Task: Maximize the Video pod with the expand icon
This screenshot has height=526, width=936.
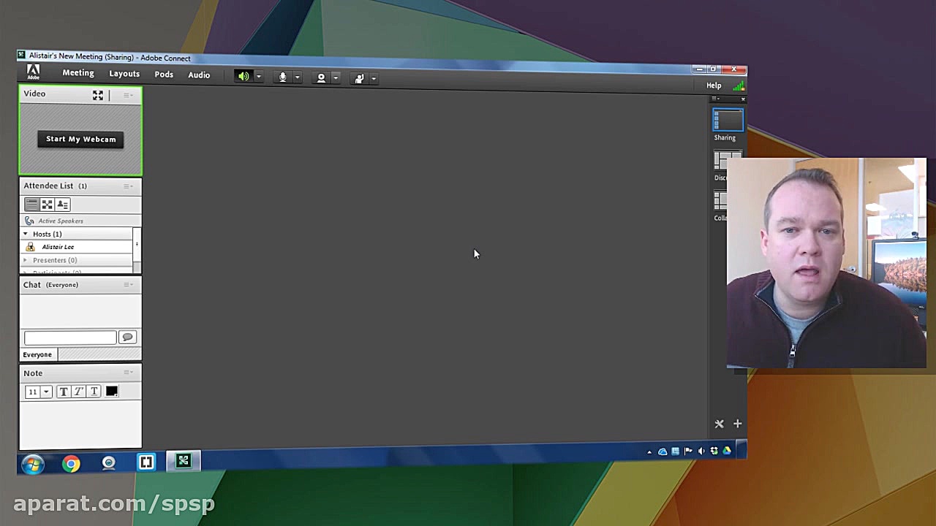Action: point(98,95)
